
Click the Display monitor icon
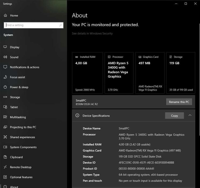(5, 47)
